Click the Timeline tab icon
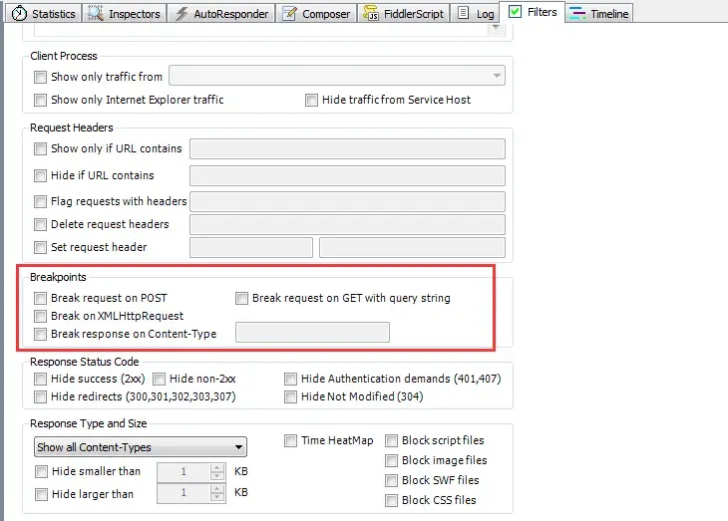Image resolution: width=728 pixels, height=521 pixels. click(576, 14)
